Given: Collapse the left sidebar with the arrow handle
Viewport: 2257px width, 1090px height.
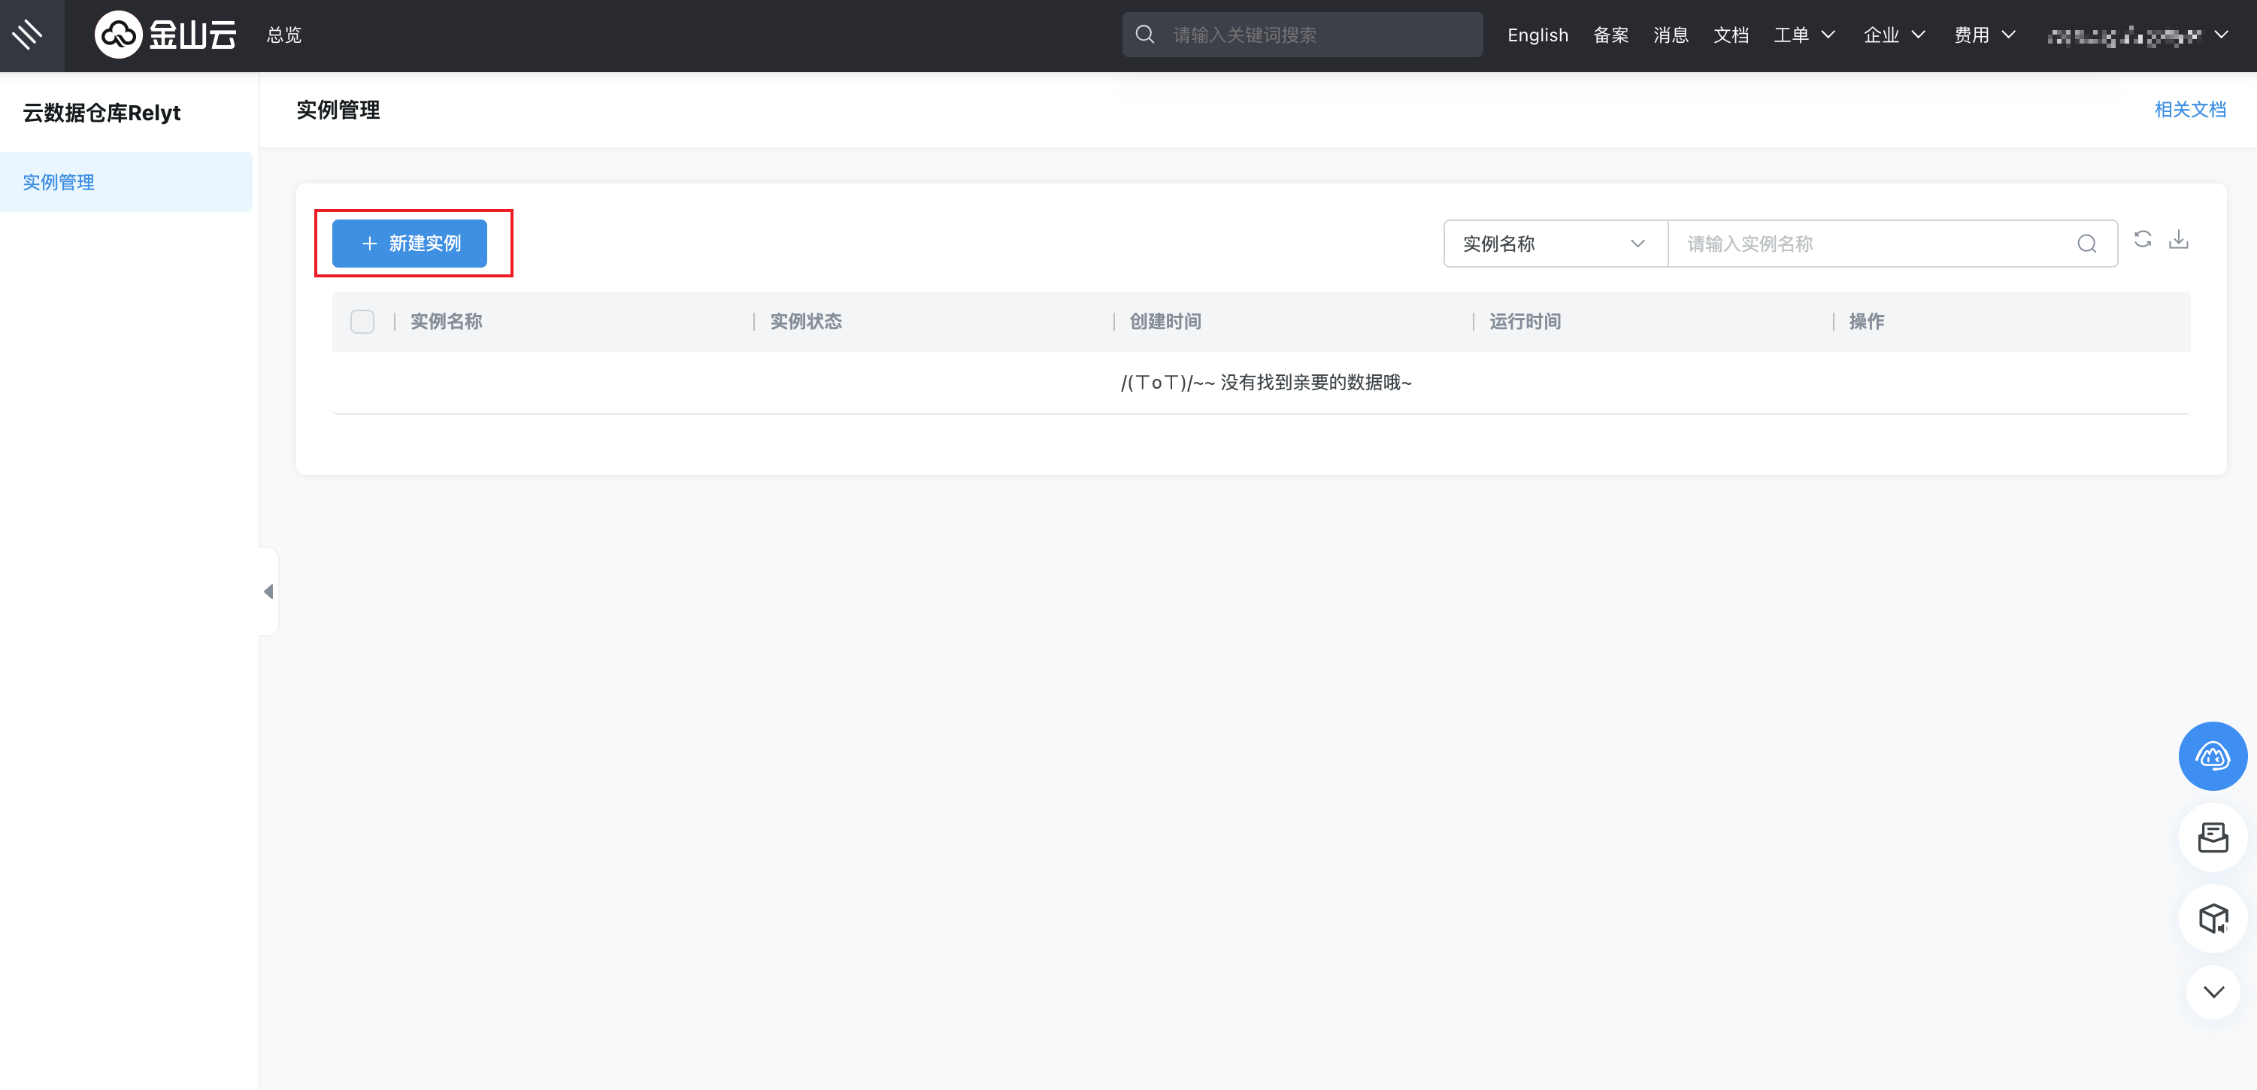Looking at the screenshot, I should (x=268, y=592).
